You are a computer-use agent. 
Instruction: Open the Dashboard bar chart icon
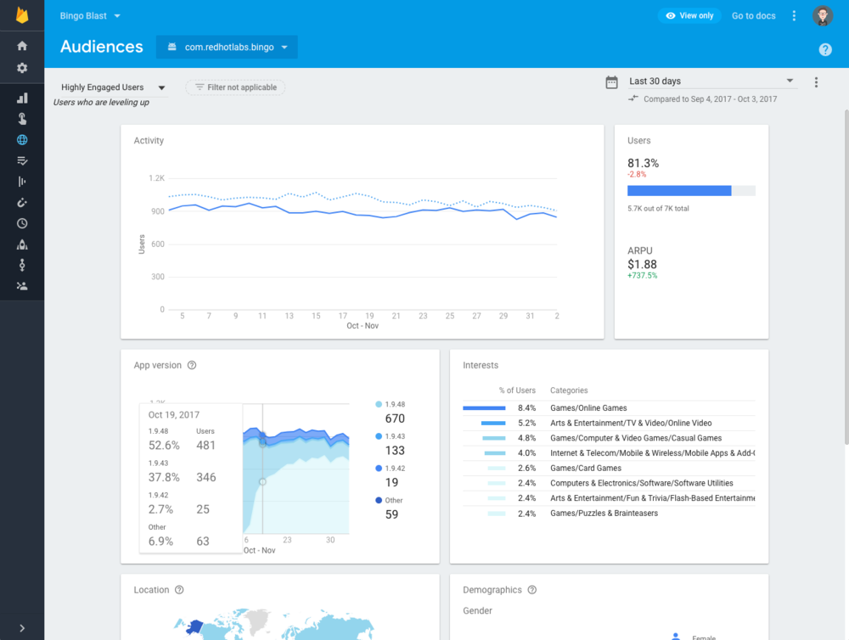click(22, 98)
